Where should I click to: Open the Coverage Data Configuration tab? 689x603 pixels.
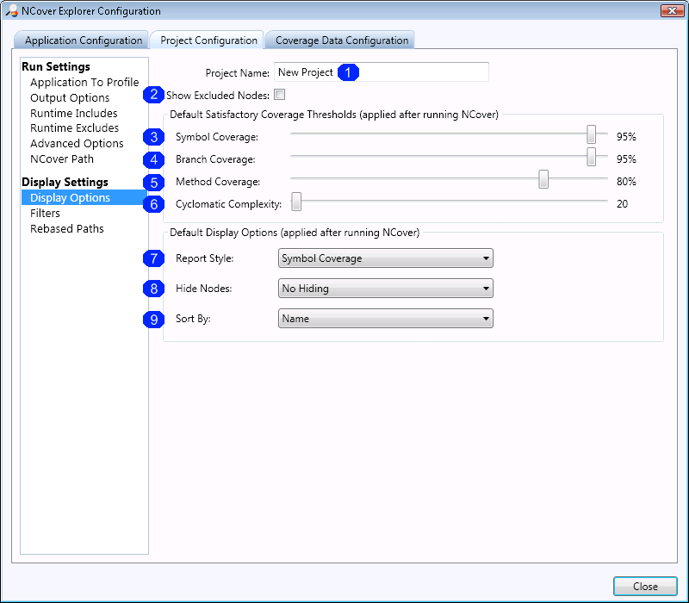[x=340, y=40]
